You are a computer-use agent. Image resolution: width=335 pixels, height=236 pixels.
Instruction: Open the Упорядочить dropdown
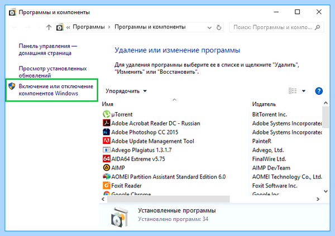[126, 91]
